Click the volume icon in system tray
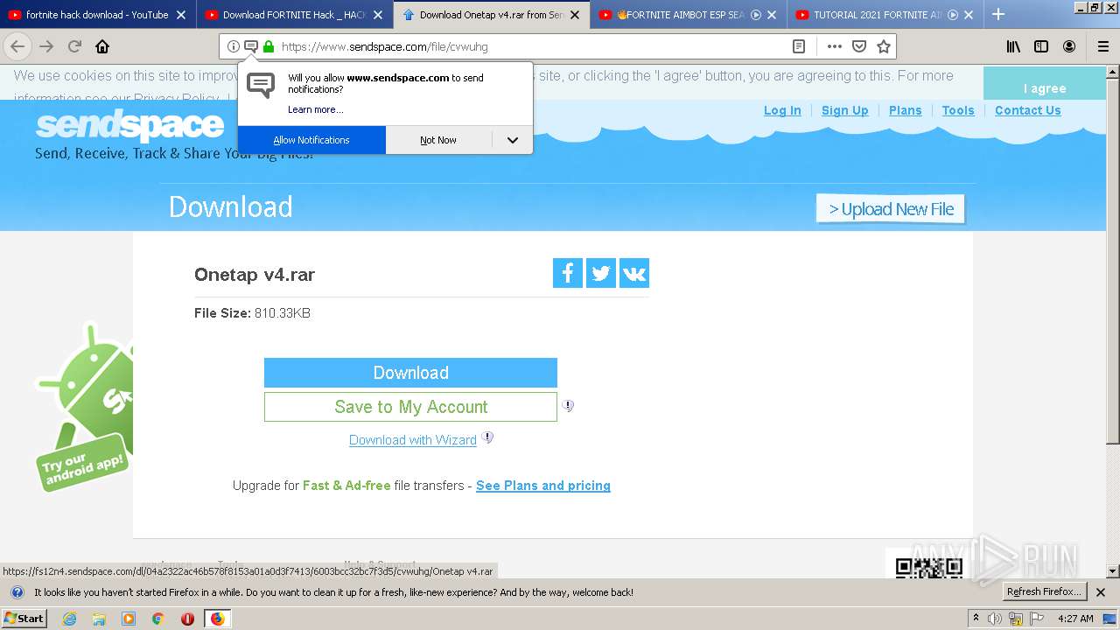The image size is (1120, 630). (x=995, y=619)
